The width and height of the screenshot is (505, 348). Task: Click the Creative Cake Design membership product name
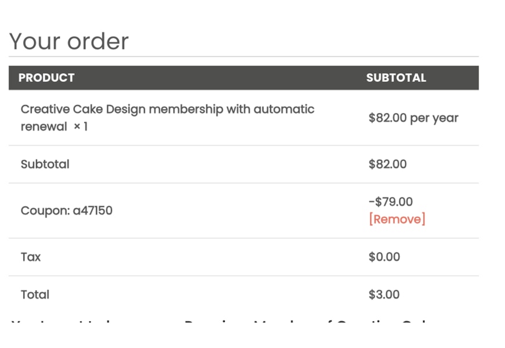[x=167, y=109]
